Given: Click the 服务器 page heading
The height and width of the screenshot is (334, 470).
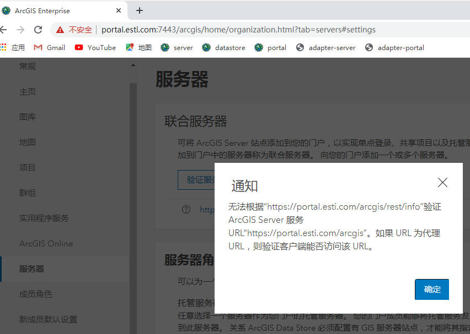Looking at the screenshot, I should tap(182, 79).
